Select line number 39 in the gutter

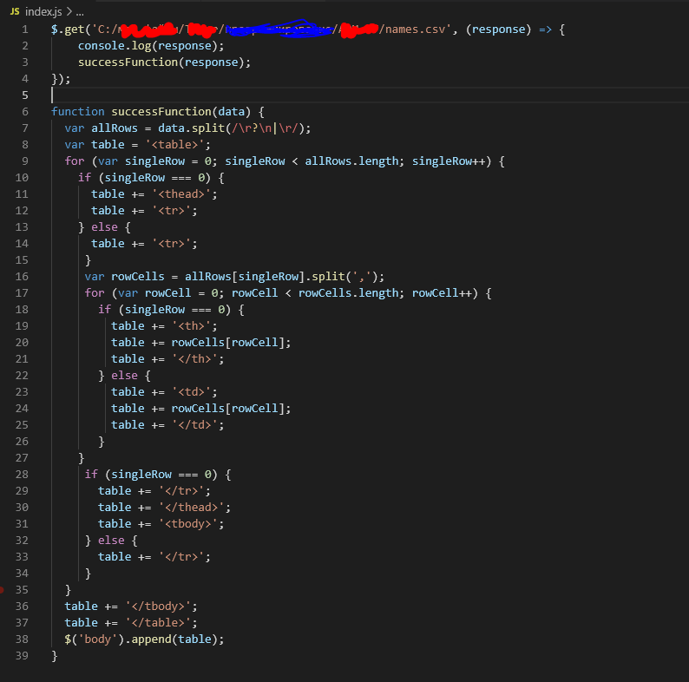pyautogui.click(x=22, y=656)
